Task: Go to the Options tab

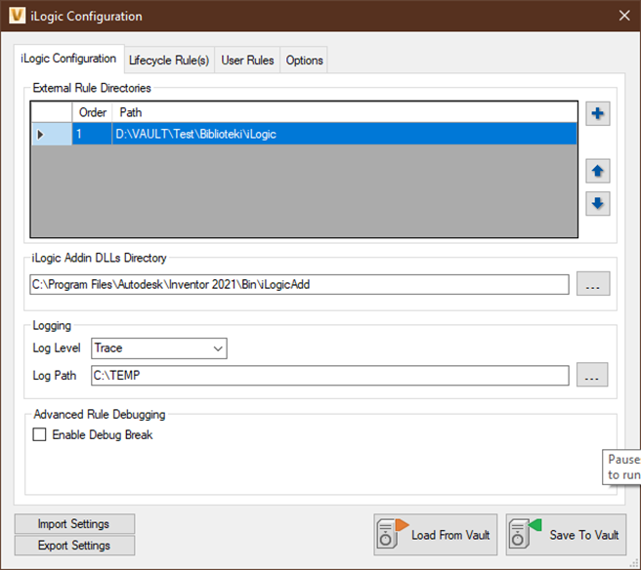Action: [x=304, y=61]
